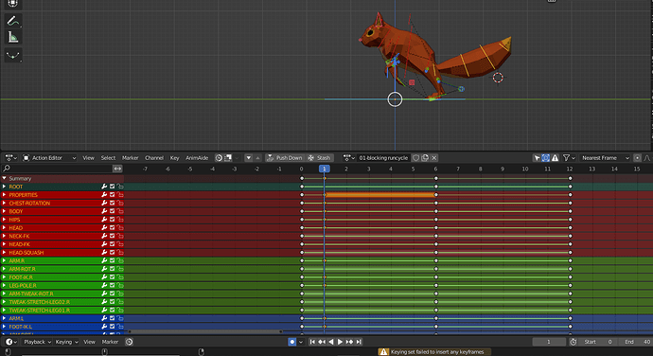
Task: Toggle the mute checkbox on FOOT-IK.R channel
Action: point(112,277)
